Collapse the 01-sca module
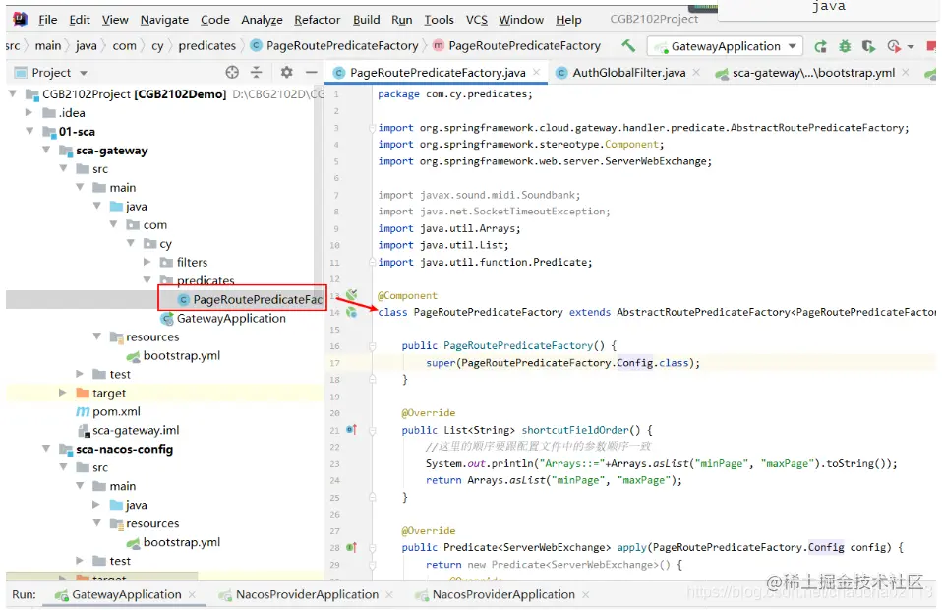 pyautogui.click(x=29, y=131)
